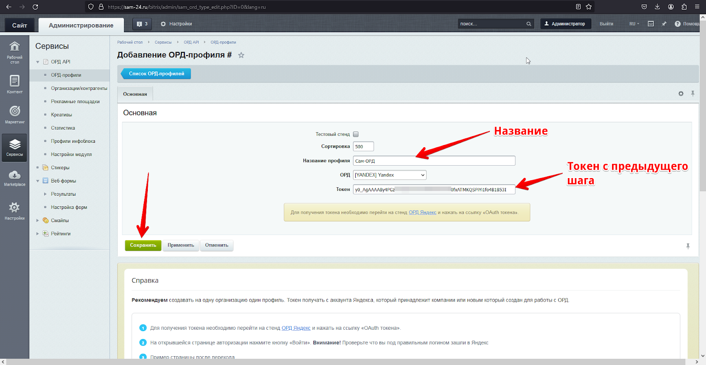Toggle admin panel layout icon
Image resolution: width=706 pixels, height=365 pixels.
click(x=651, y=24)
